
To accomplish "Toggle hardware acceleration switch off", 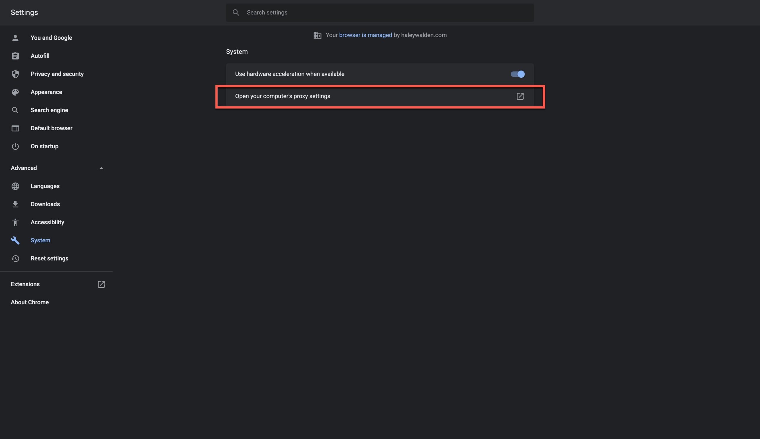I will 517,74.
